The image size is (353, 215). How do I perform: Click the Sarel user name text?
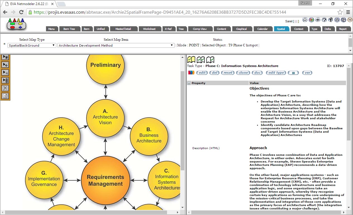pos(289,21)
